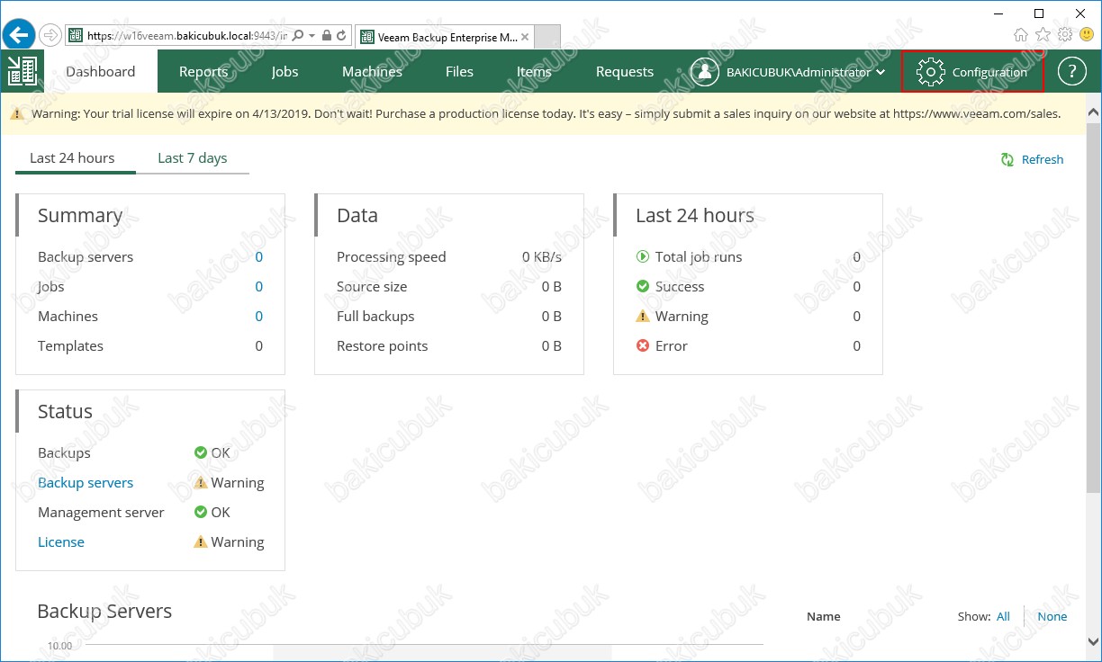The height and width of the screenshot is (662, 1102).
Task: Click the Refresh link
Action: (1043, 159)
